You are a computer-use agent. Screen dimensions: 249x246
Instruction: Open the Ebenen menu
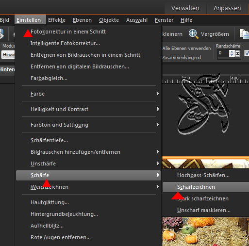(82, 20)
